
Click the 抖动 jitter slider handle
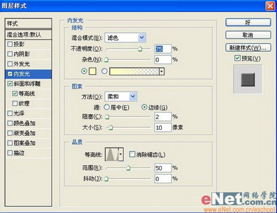(x=106, y=179)
